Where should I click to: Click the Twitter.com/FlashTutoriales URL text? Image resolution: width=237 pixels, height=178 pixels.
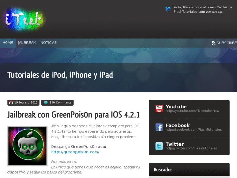(191, 148)
